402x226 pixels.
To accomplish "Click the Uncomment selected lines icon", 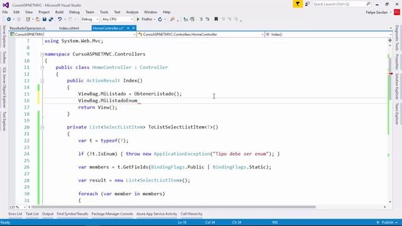I will click(x=207, y=19).
